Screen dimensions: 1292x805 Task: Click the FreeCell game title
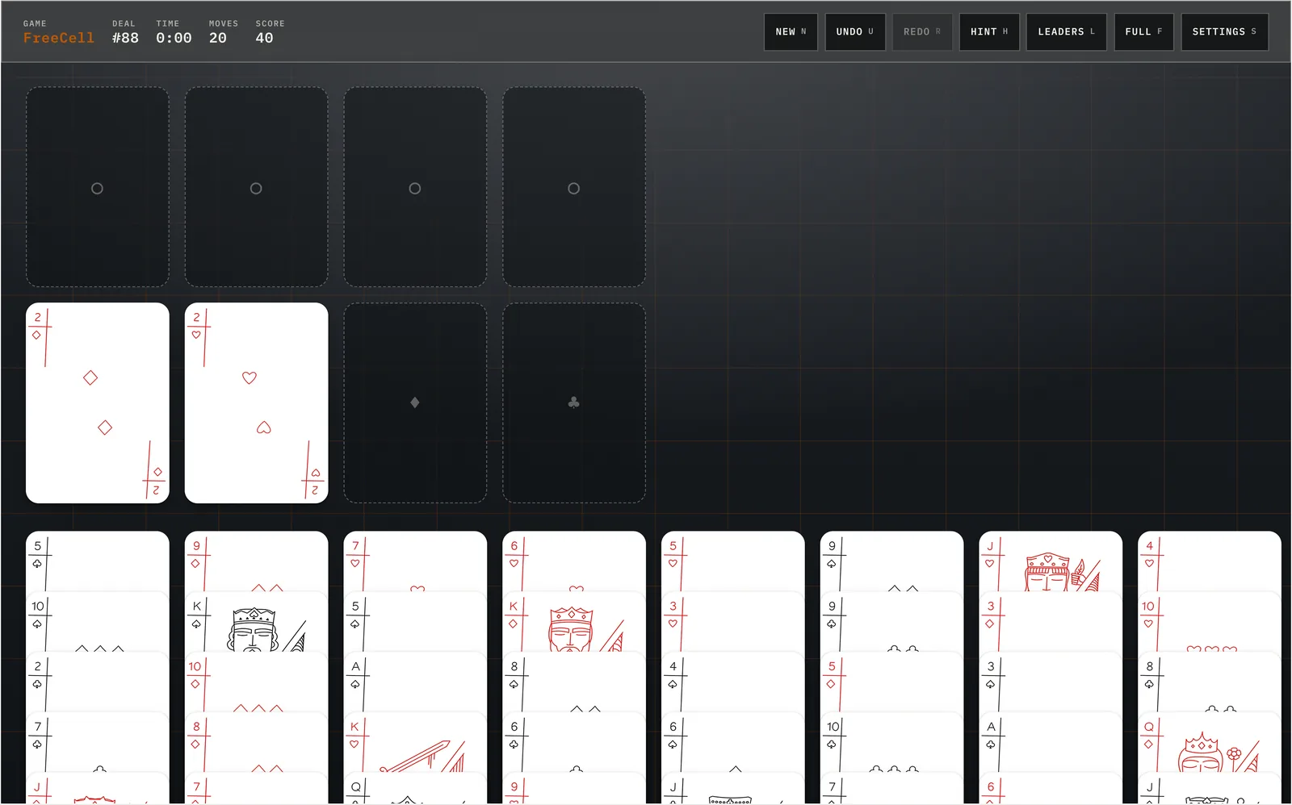click(58, 38)
